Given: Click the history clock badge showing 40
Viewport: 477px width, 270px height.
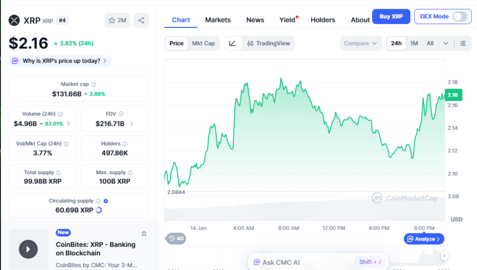Looking at the screenshot, I should [176, 238].
